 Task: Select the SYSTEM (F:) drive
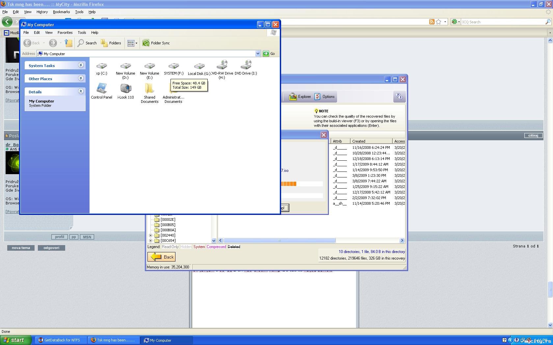tap(174, 69)
